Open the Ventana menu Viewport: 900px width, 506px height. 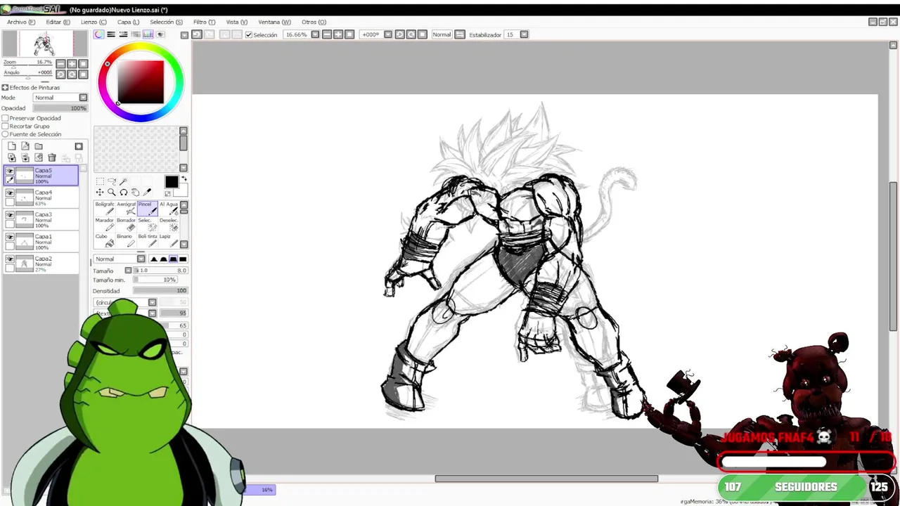coord(274,22)
